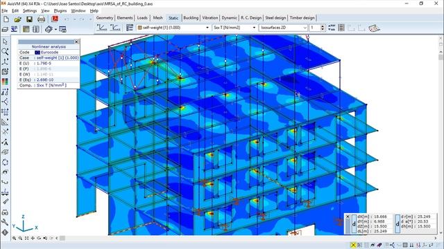This screenshot has width=444, height=249.
Task: Click the deformed surface shape icon
Action: 374,28
